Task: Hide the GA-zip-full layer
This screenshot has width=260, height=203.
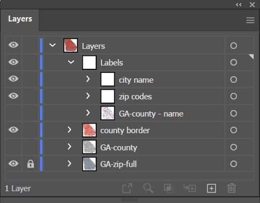Action: click(13, 163)
